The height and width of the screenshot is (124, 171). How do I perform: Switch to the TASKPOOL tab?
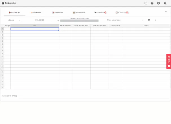tap(36, 12)
